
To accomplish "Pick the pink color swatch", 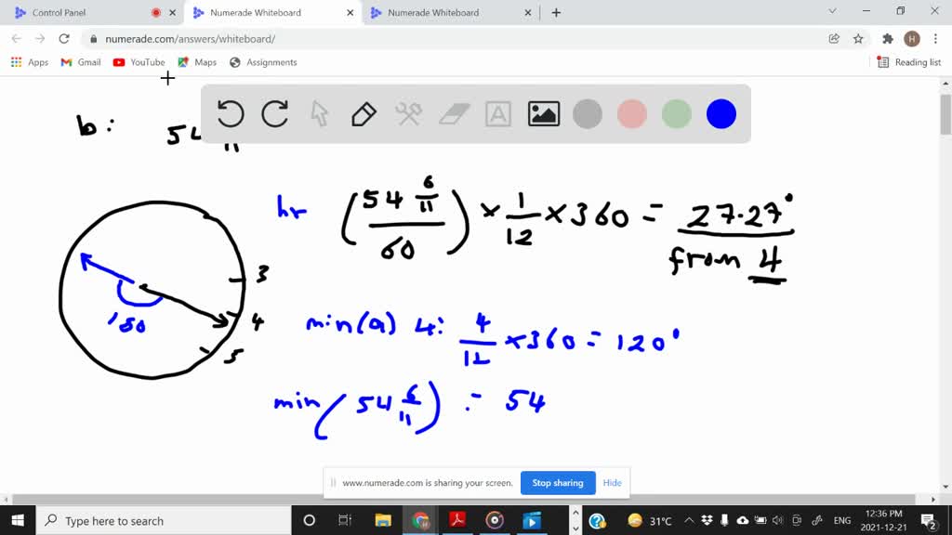I will point(632,114).
